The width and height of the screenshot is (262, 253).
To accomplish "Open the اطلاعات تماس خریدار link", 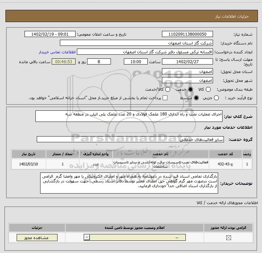I will click(x=57, y=52).
